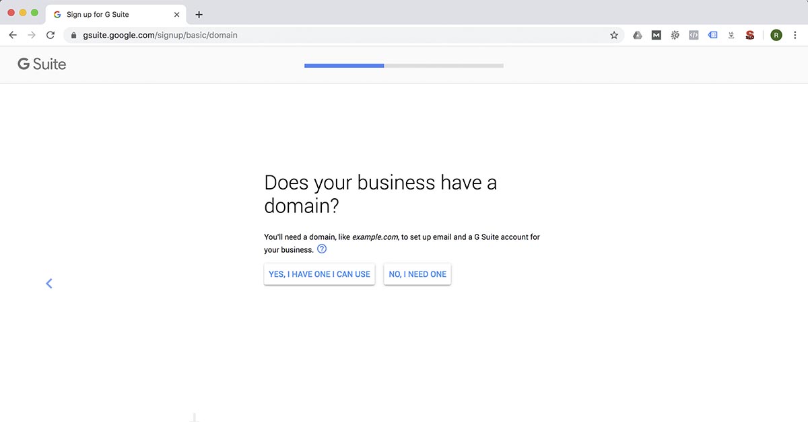Open the R profile avatar

[776, 35]
